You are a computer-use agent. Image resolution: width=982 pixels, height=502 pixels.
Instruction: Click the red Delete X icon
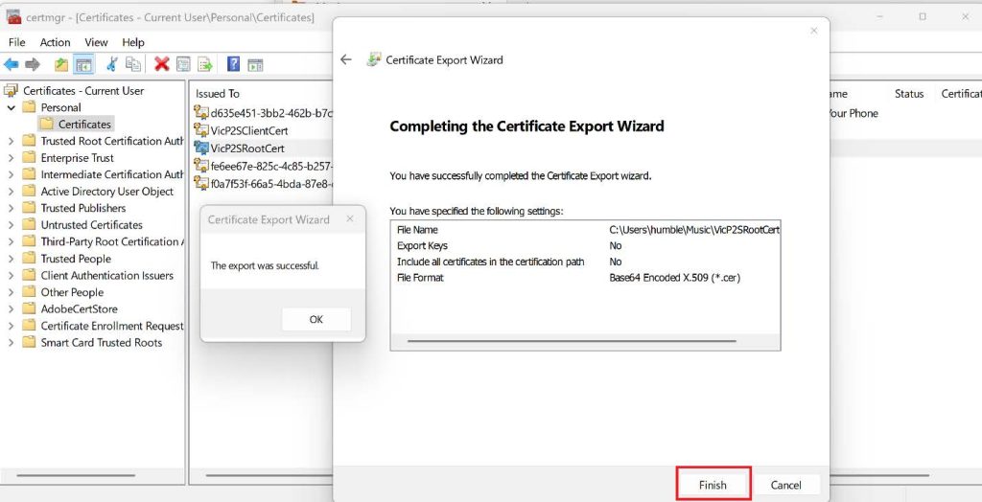pyautogui.click(x=161, y=64)
